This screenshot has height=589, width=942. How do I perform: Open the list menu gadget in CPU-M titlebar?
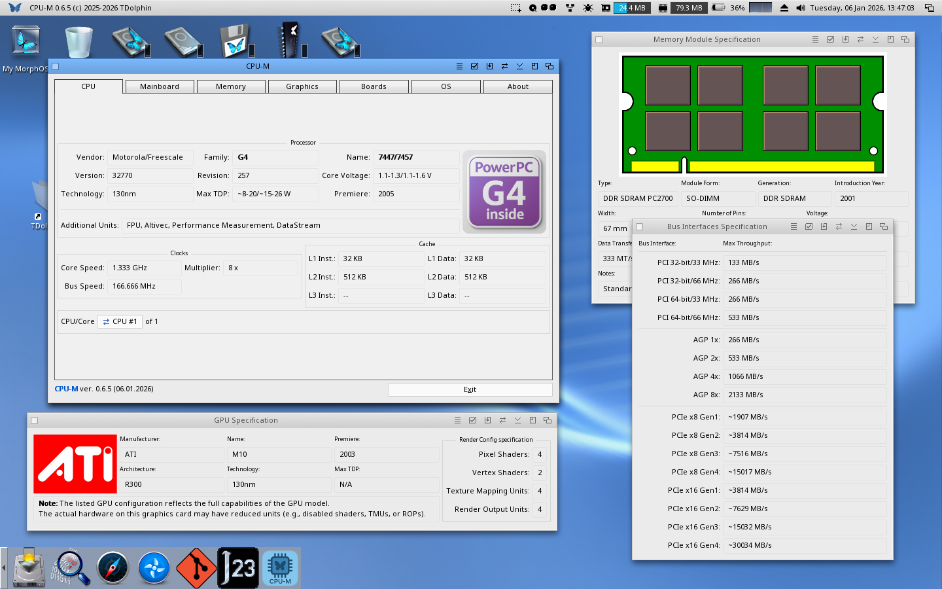click(x=459, y=66)
